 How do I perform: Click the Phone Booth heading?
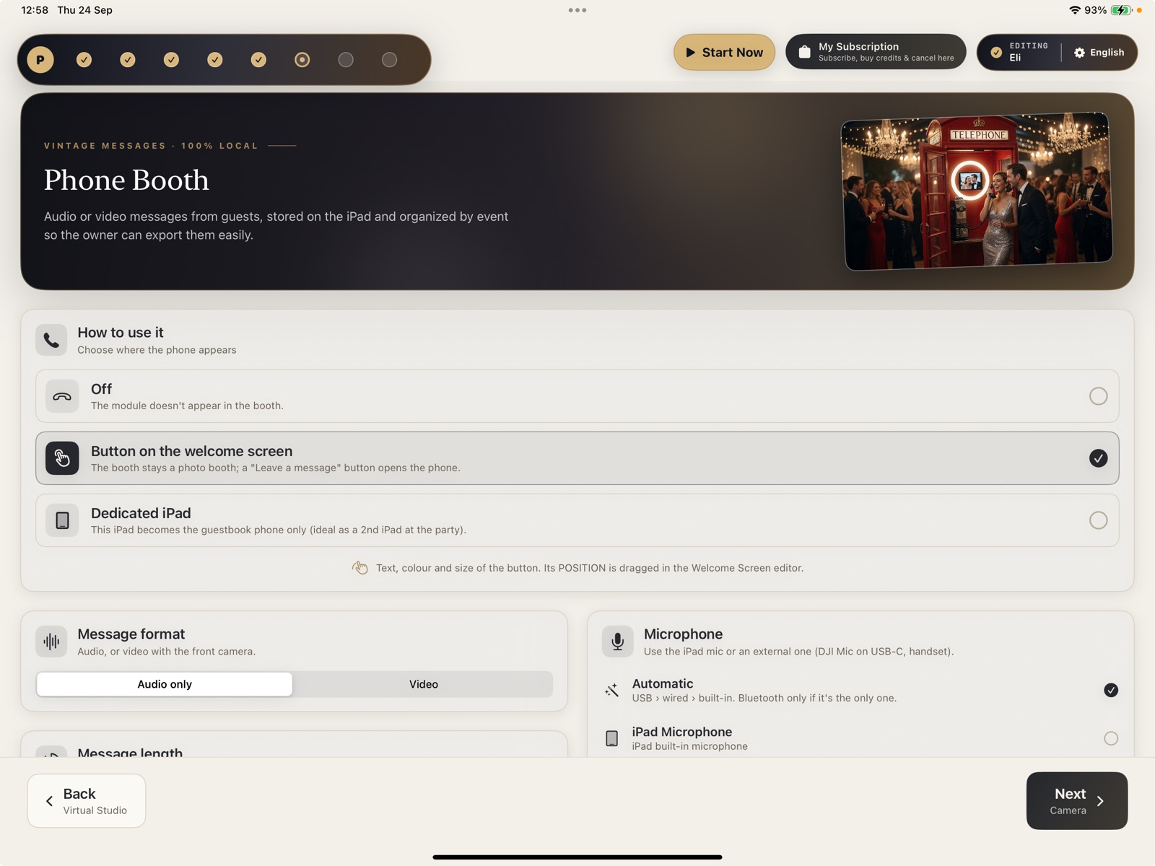126,180
